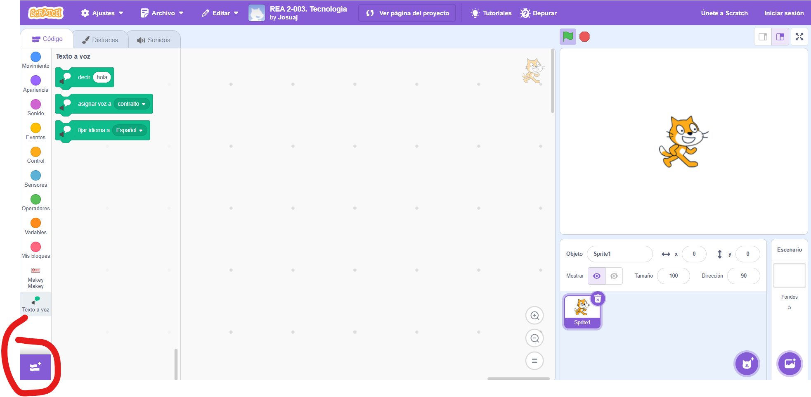Switch to the Sonidos tab
811x397 pixels.
pos(154,40)
